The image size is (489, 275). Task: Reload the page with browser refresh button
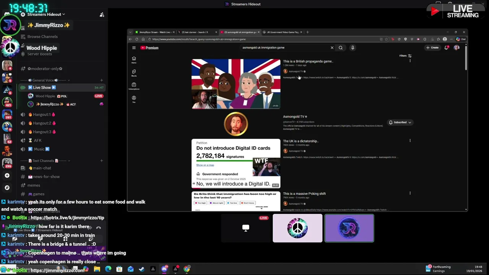(x=136, y=39)
